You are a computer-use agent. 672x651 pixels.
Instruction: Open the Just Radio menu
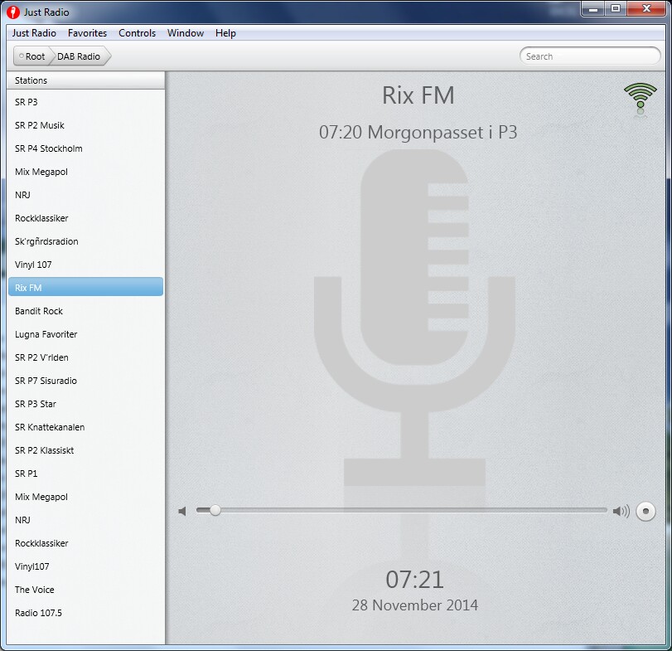coord(34,33)
